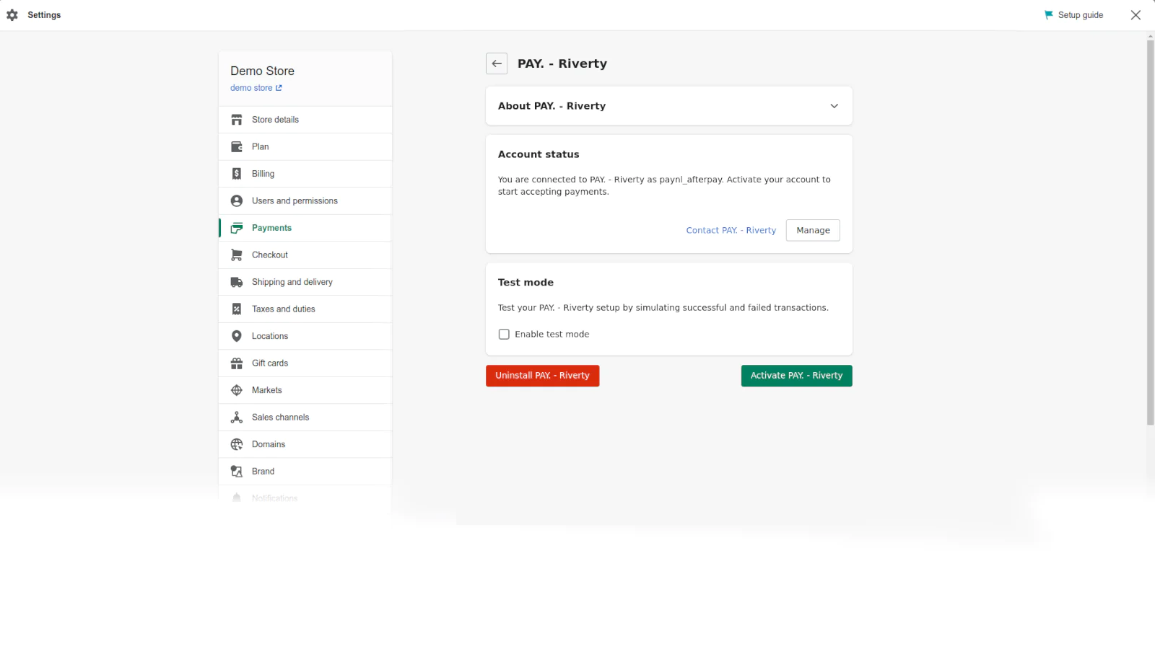Click the Users and permissions avatar icon
The width and height of the screenshot is (1155, 649).
pyautogui.click(x=236, y=201)
